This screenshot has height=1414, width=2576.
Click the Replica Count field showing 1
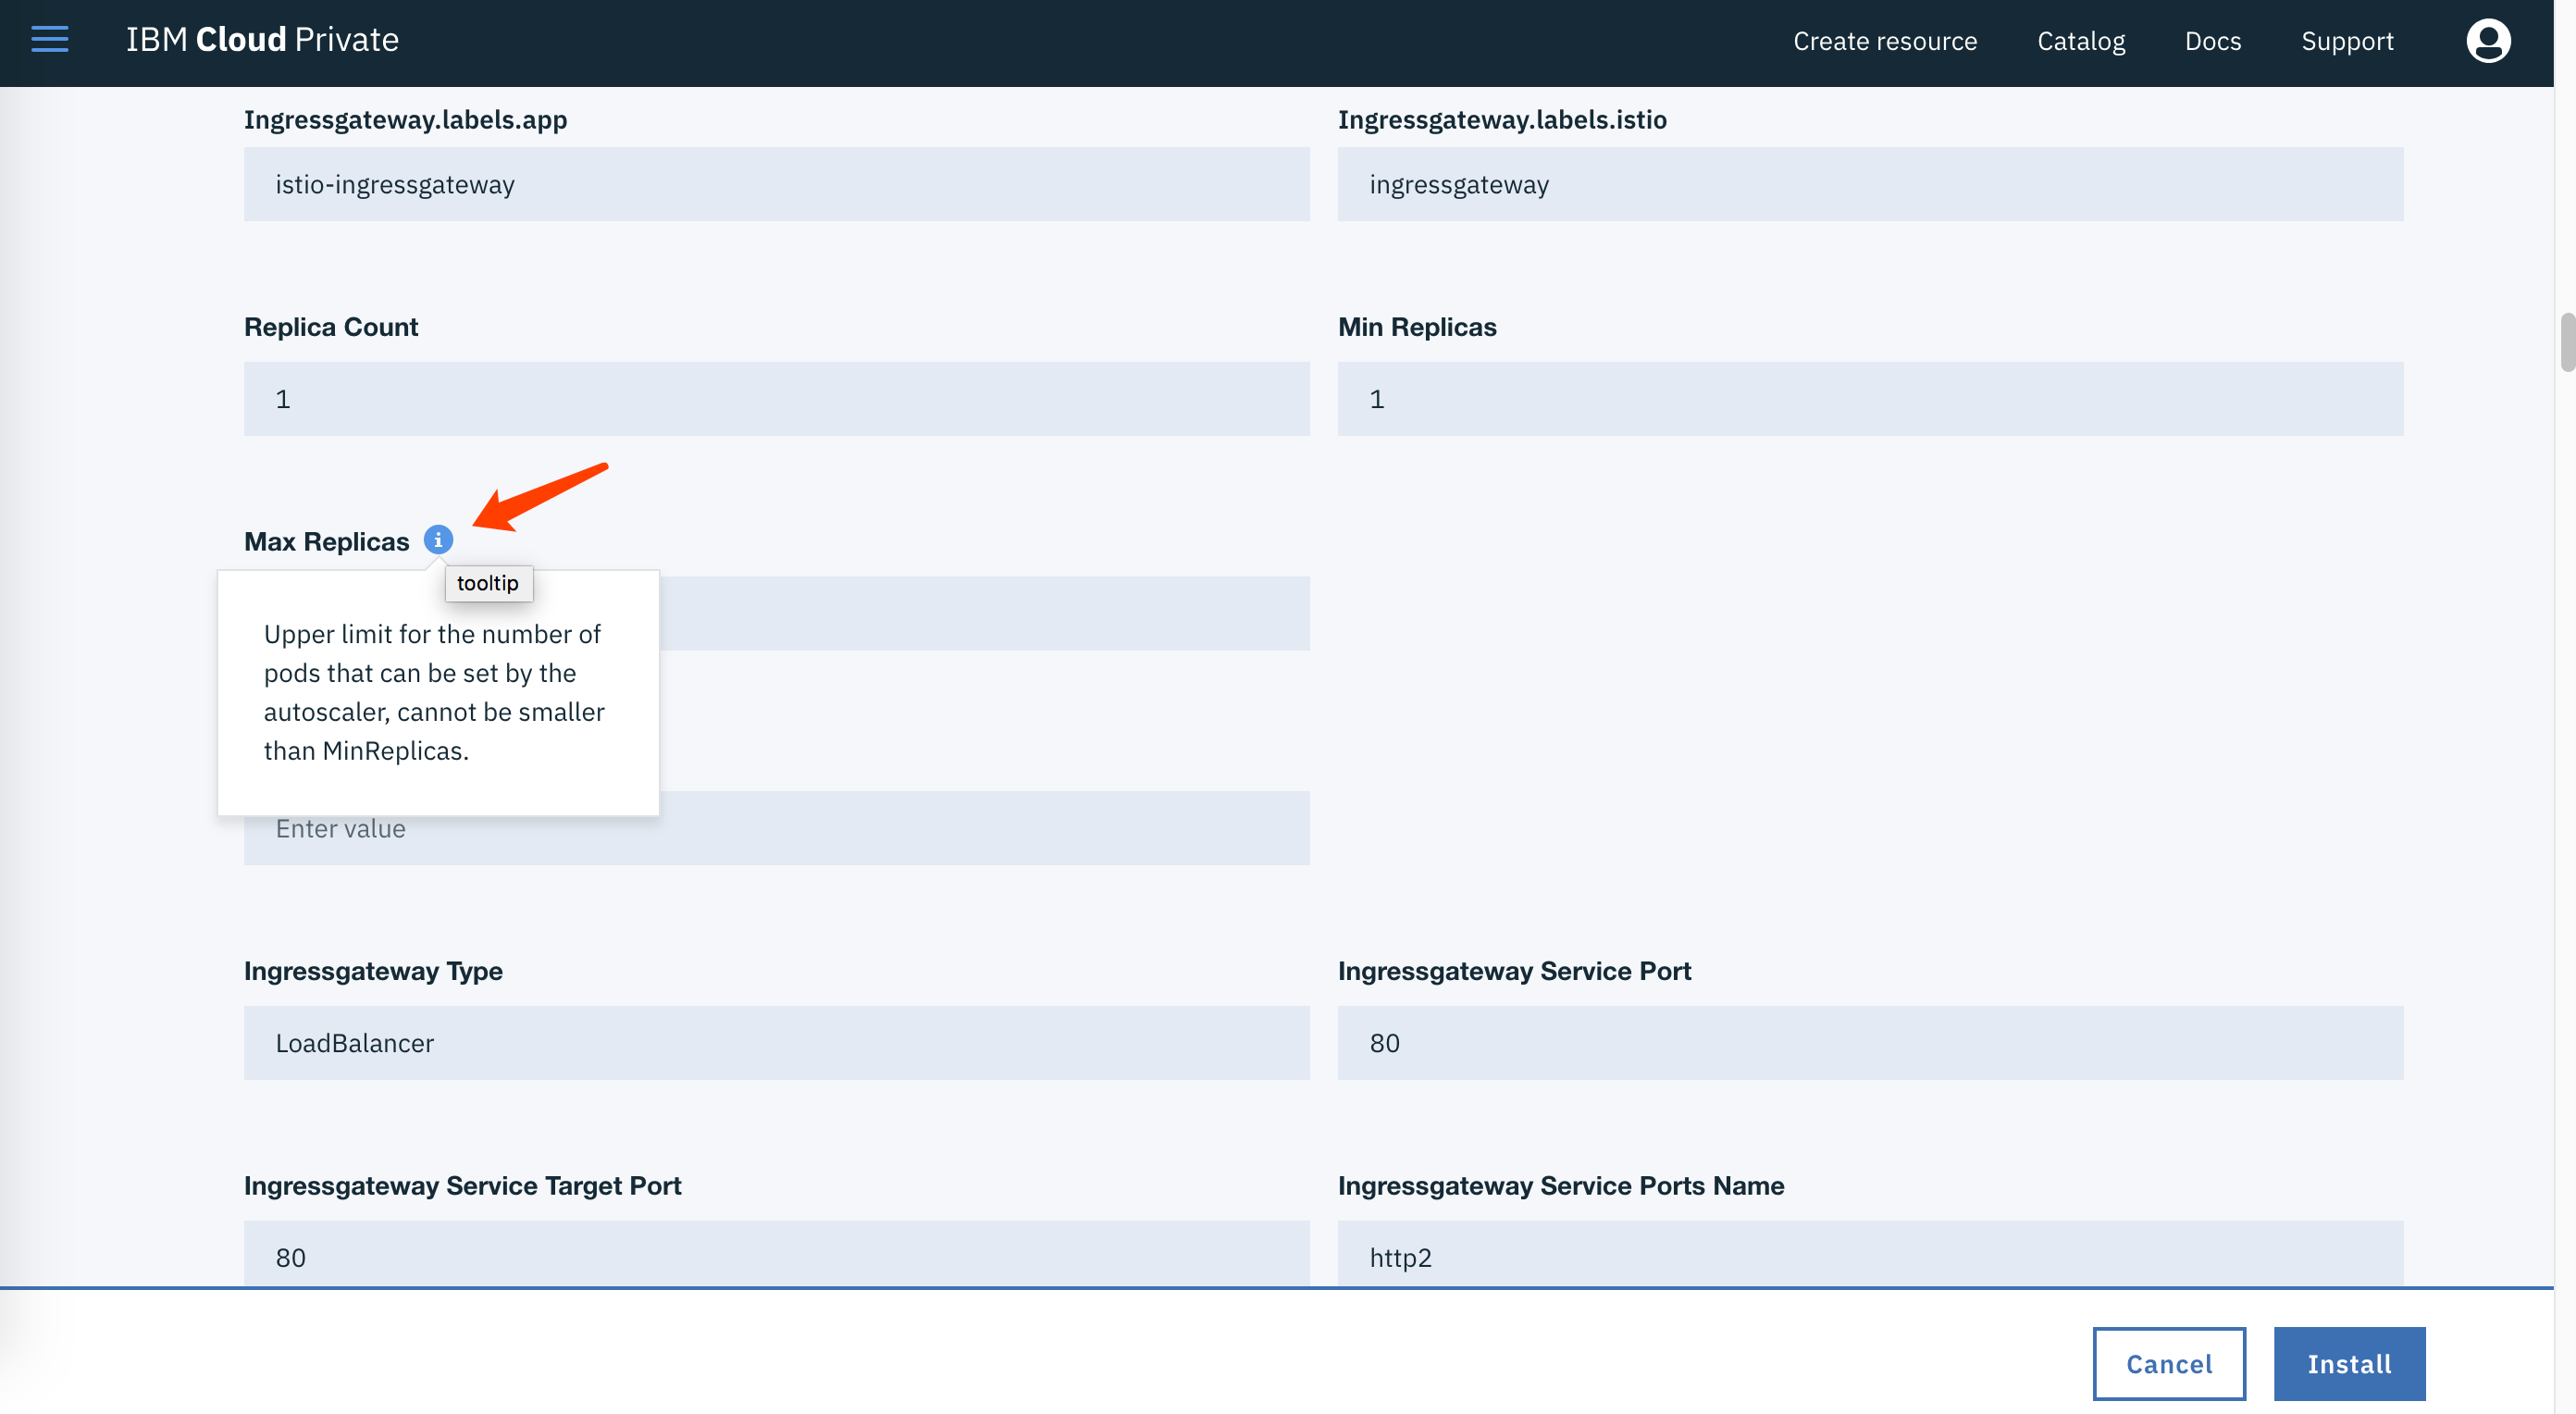coord(776,398)
